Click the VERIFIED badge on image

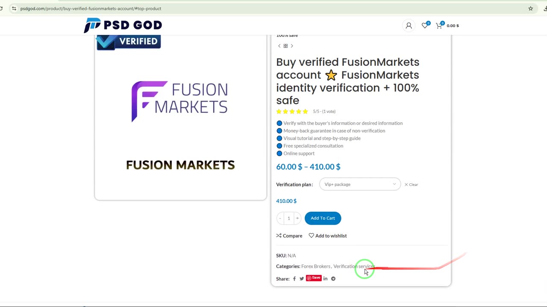128,42
